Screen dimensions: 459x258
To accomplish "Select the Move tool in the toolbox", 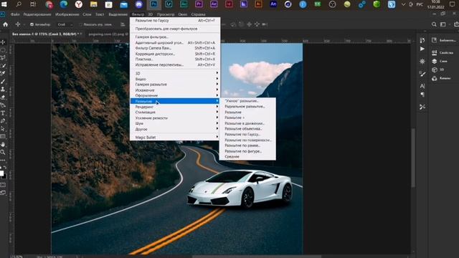I will point(3,42).
